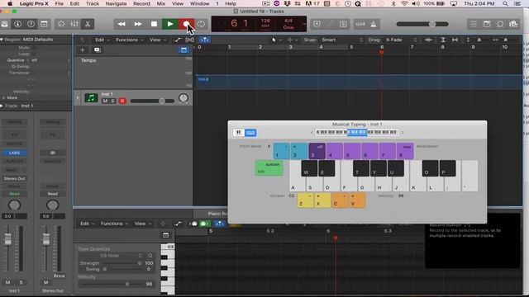This screenshot has width=529, height=297.
Task: Click the V velocity up key
Action: (357, 200)
